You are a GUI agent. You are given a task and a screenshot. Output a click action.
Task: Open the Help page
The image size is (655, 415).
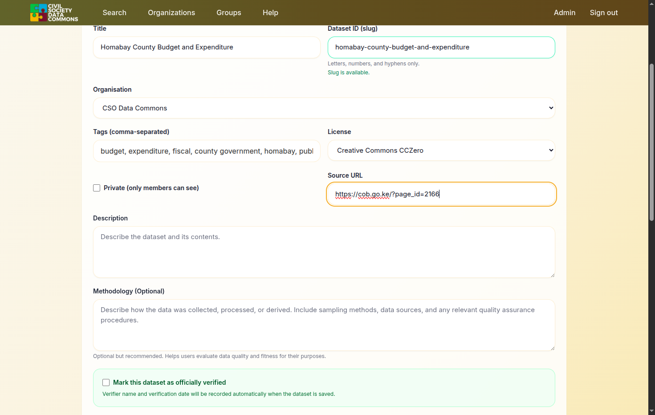tap(270, 12)
